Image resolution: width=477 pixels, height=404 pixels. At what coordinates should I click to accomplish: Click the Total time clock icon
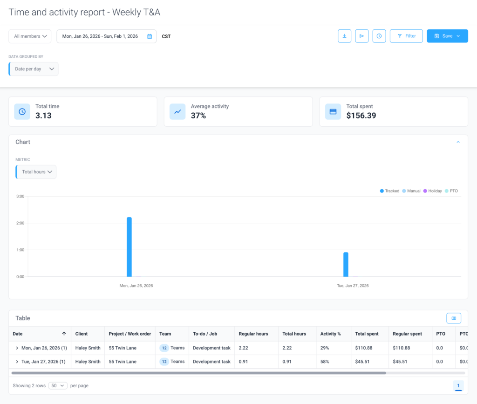[22, 112]
